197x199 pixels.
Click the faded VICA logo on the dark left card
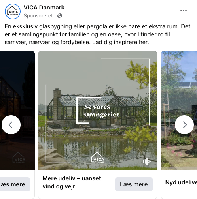click(19, 158)
